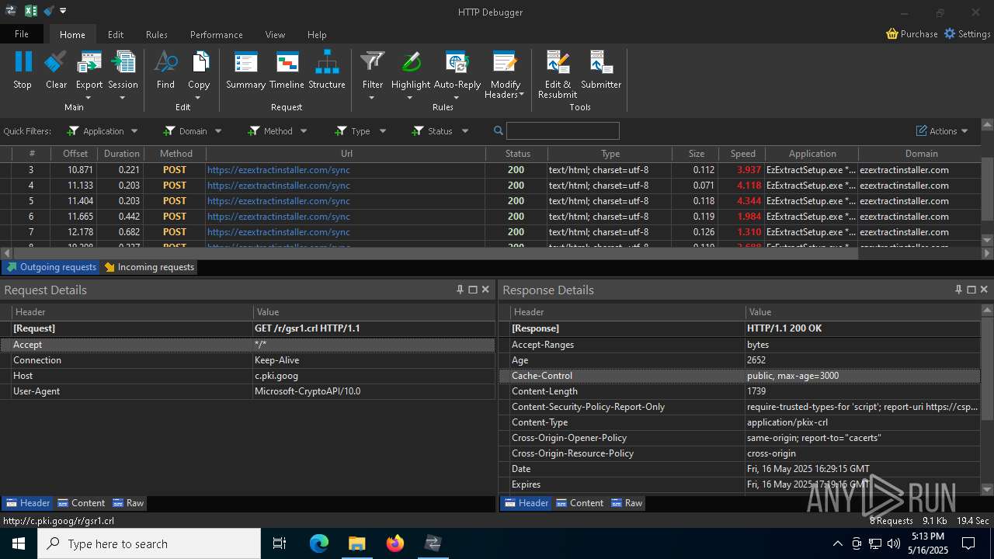The height and width of the screenshot is (559, 994).
Task: Click the Purchase button
Action: coord(912,34)
